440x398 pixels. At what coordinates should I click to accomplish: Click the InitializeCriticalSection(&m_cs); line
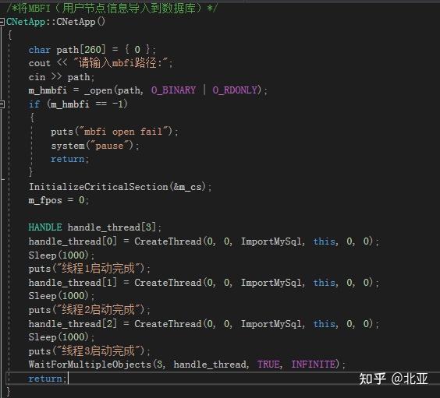120,187
